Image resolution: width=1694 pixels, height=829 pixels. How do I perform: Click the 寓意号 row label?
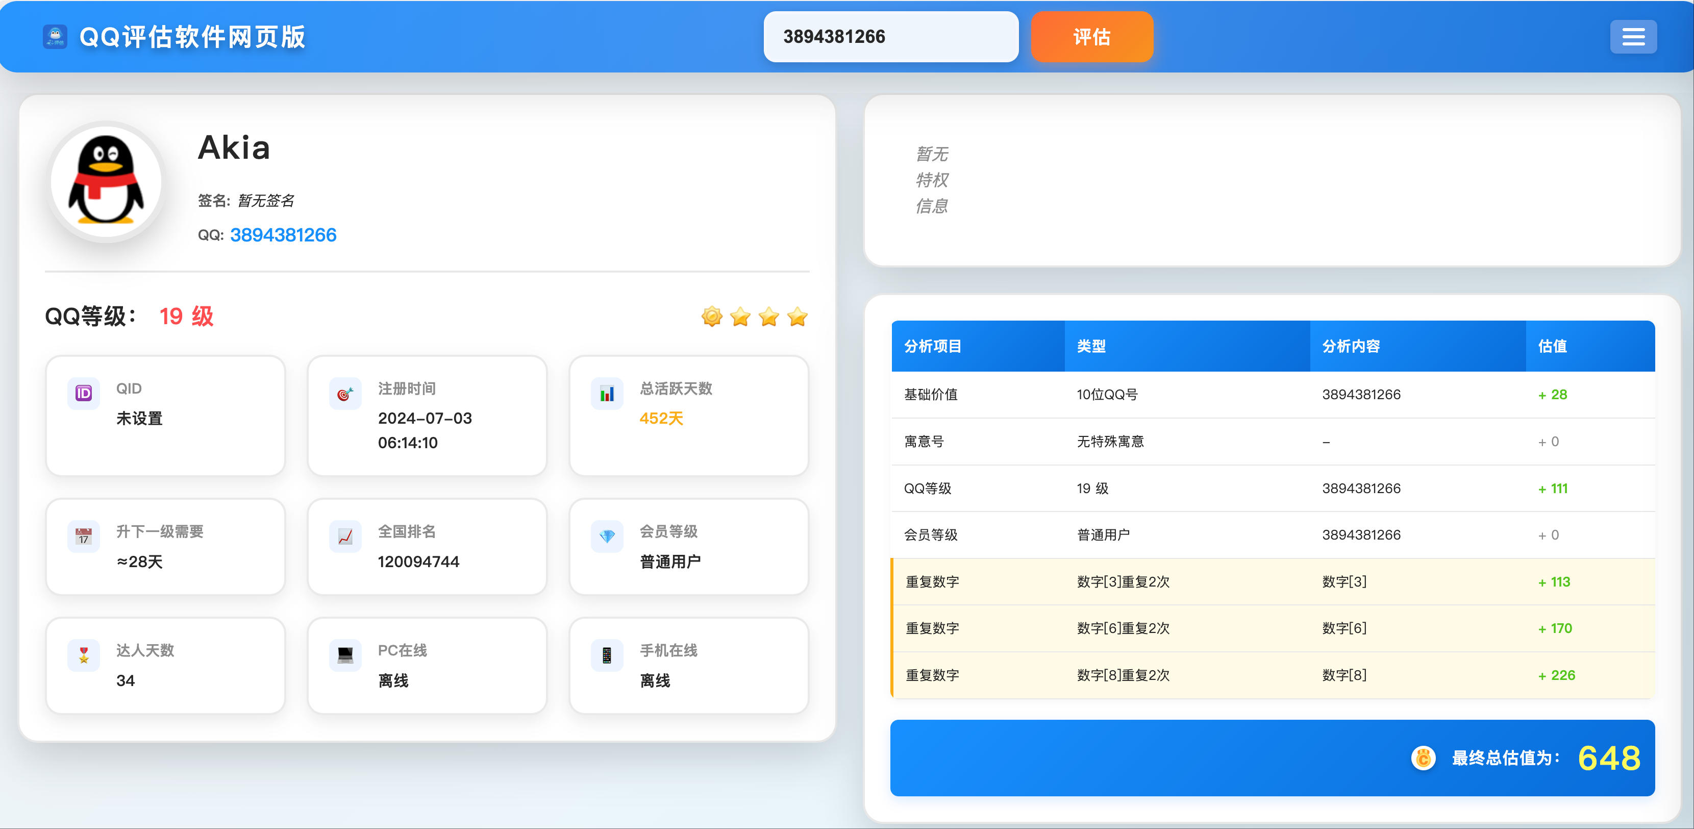(924, 442)
